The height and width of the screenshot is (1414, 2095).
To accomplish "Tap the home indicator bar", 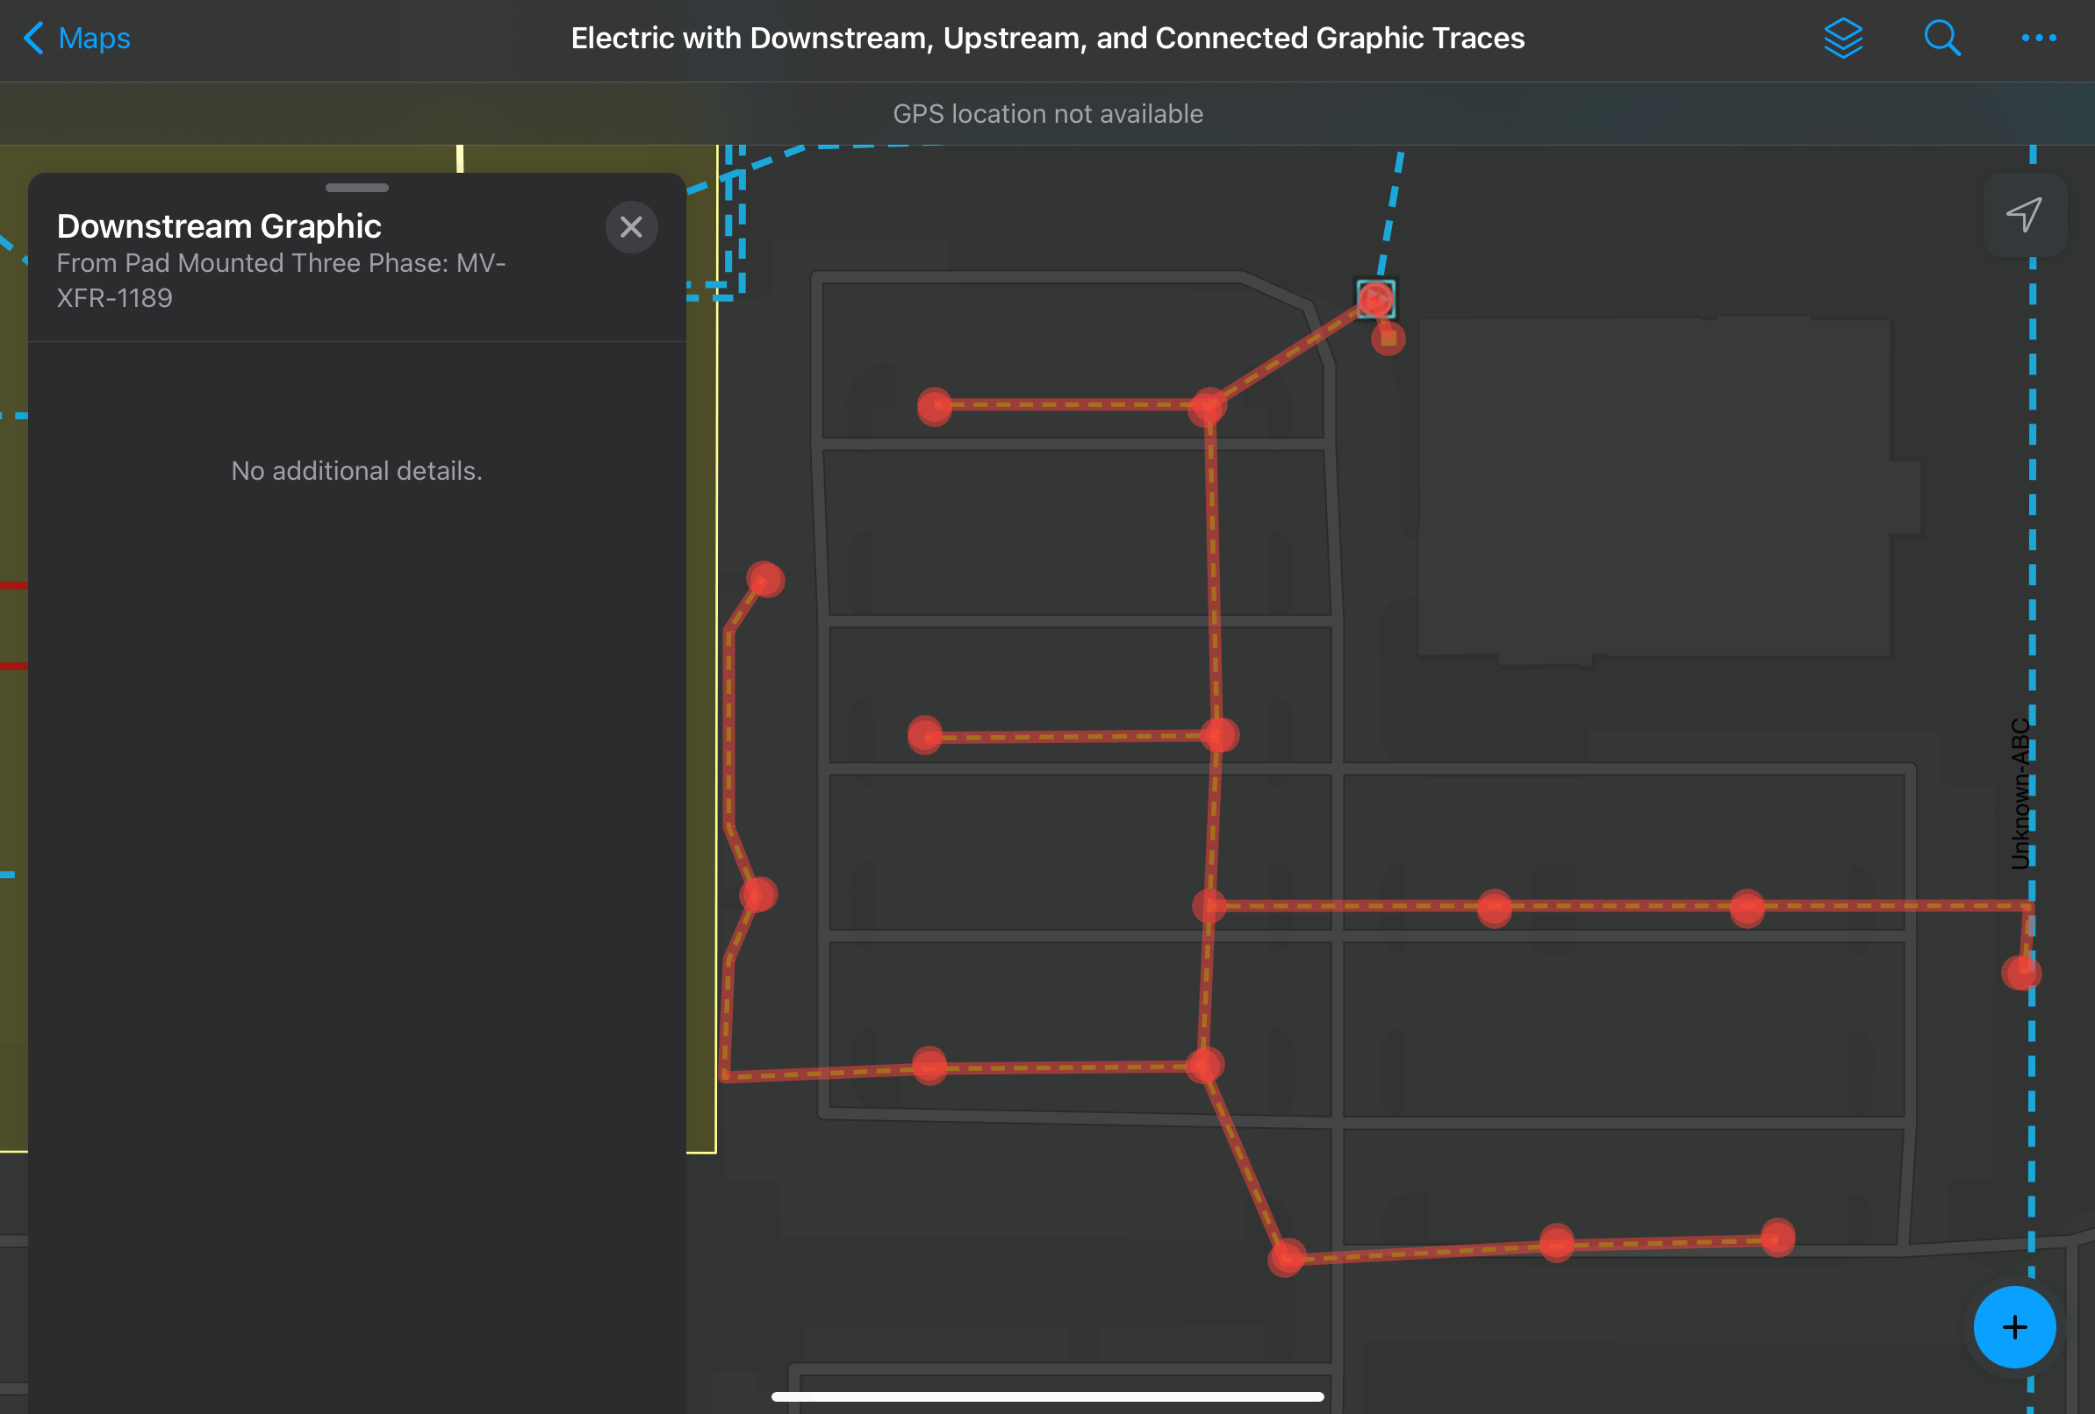I will click(1048, 1396).
